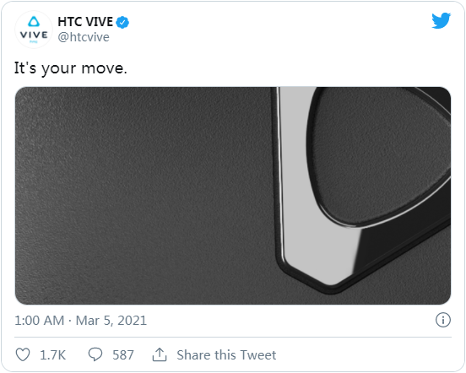The image size is (466, 373).
Task: Open the HTC VIVE profile avatar
Action: [x=34, y=30]
